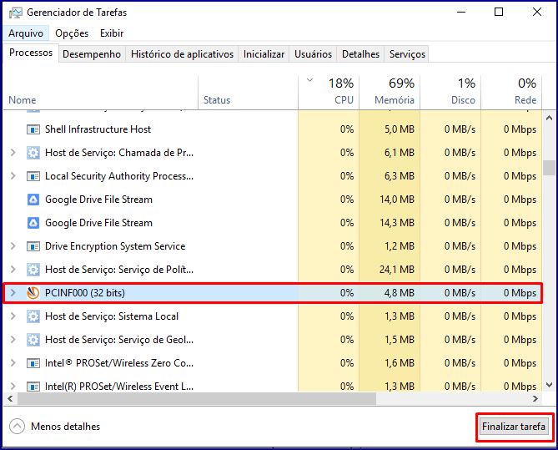Switch to the Inicializar tab

pyautogui.click(x=264, y=54)
